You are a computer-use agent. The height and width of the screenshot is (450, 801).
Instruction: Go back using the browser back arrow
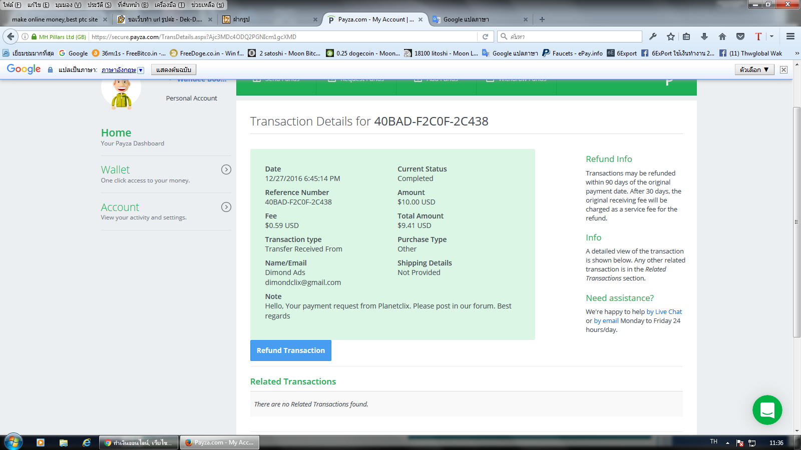[x=11, y=36]
